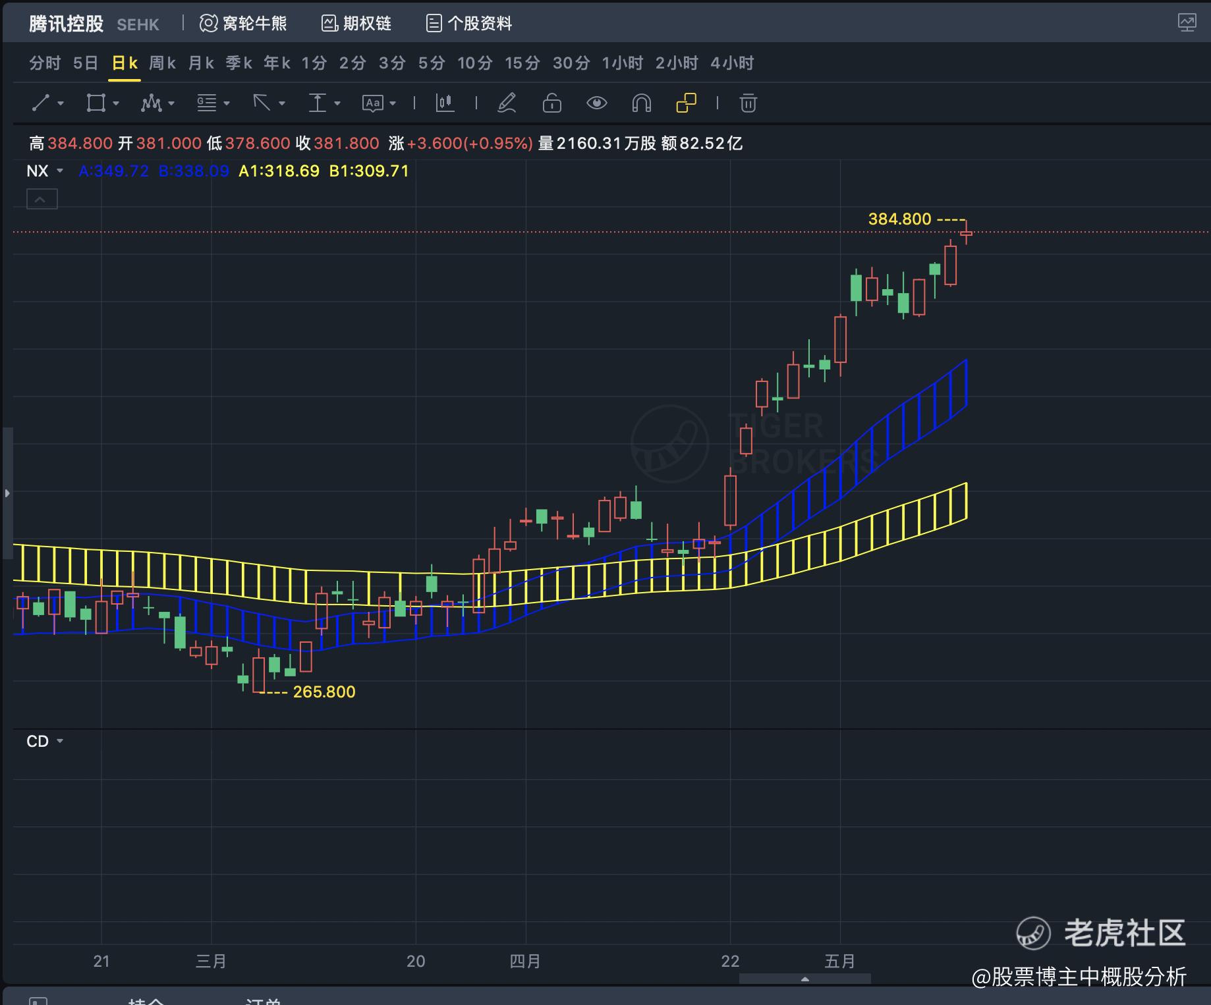Select the 5分 five-minute interval
The height and width of the screenshot is (1005, 1211).
(432, 63)
